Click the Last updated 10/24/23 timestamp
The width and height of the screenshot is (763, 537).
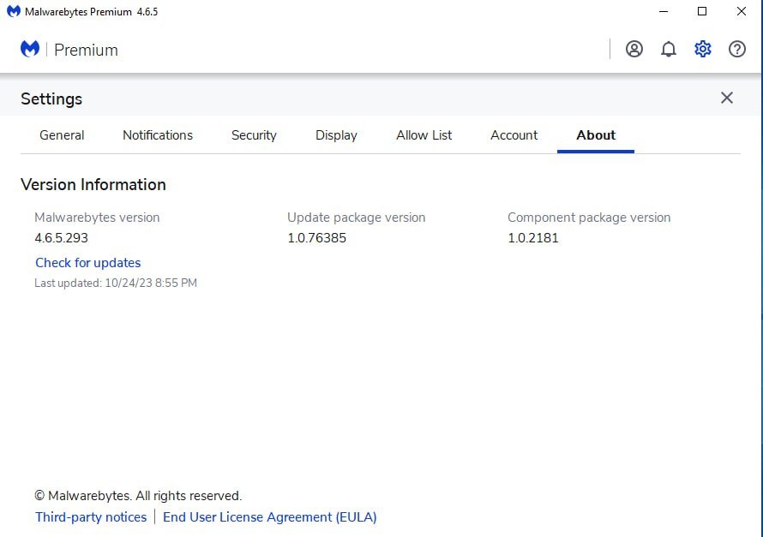(116, 283)
